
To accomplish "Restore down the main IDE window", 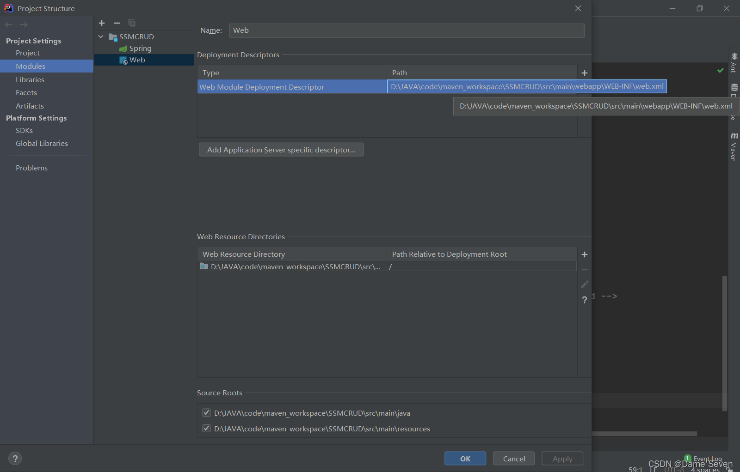I will (700, 8).
